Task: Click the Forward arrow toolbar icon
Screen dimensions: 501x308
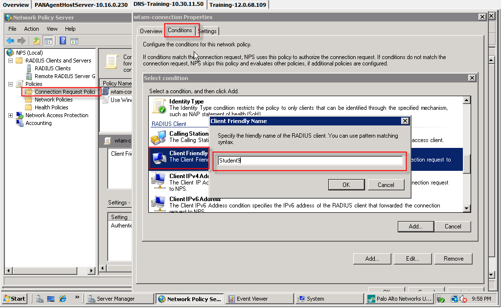Action: pos(22,41)
